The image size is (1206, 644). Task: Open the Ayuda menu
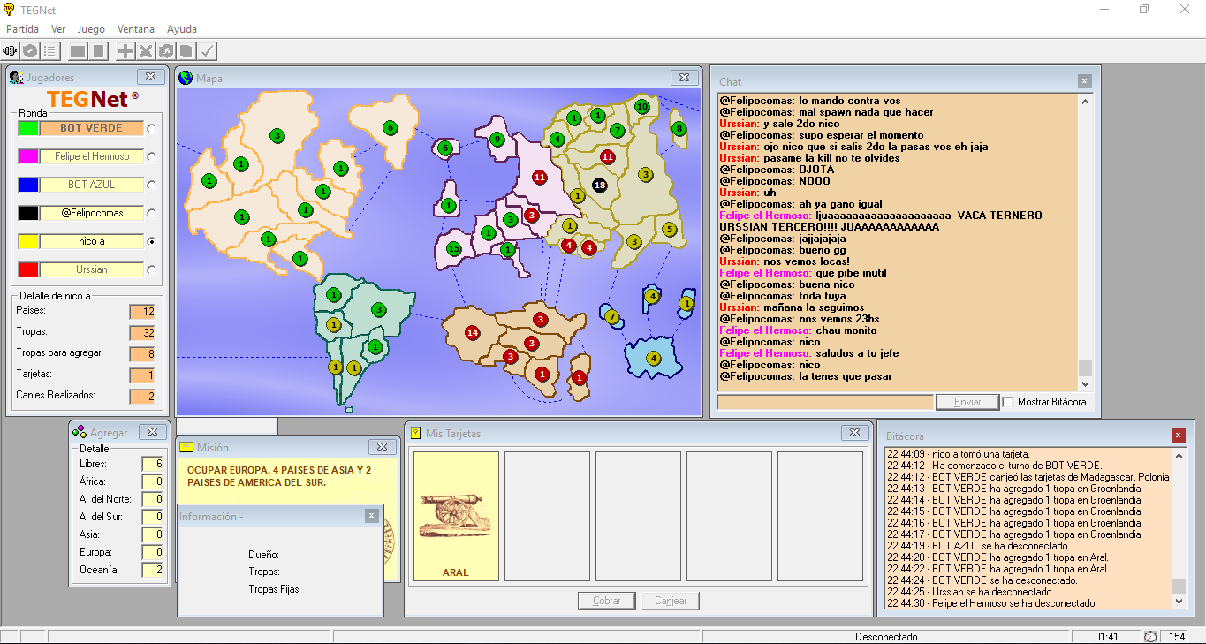182,29
